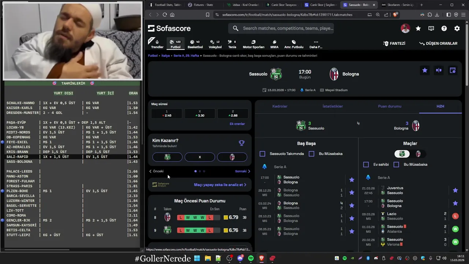Open browser downloads icon

tap(437, 15)
